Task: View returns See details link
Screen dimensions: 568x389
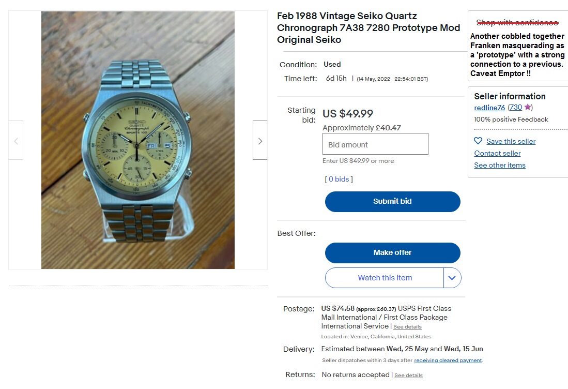Action: point(408,375)
